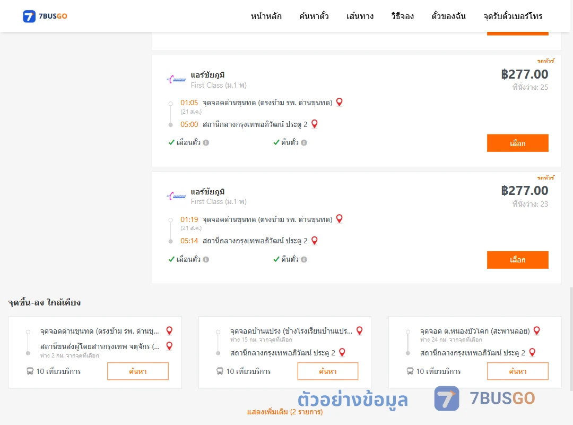Screen dimensions: 573x425
Task: Click ค้นหา in the จุดจอดบ้านแปรง card
Action: tap(328, 371)
